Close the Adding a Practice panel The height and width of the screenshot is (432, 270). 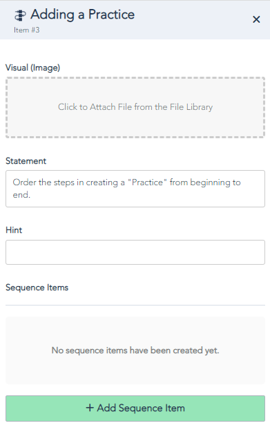click(x=256, y=19)
